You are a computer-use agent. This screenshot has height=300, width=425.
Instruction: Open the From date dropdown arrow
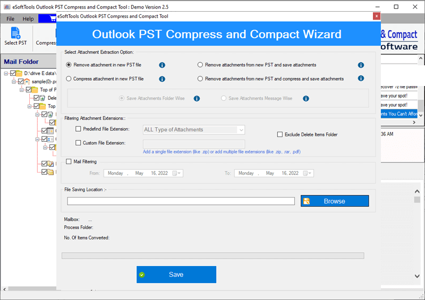pyautogui.click(x=179, y=173)
